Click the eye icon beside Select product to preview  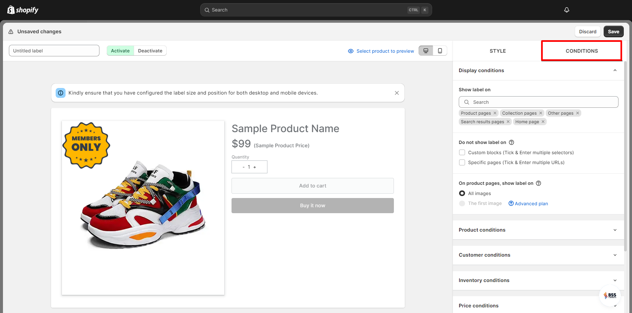350,51
